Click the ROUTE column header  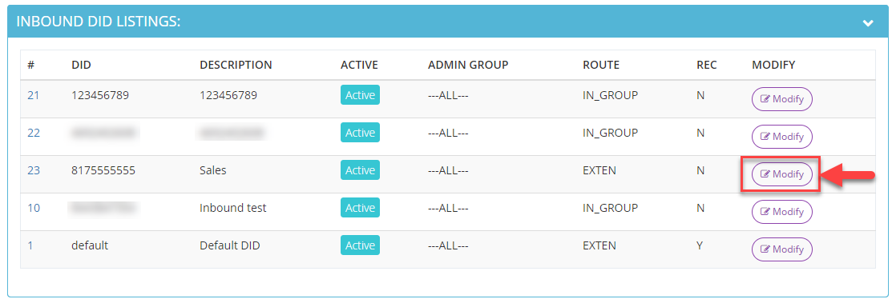point(601,66)
